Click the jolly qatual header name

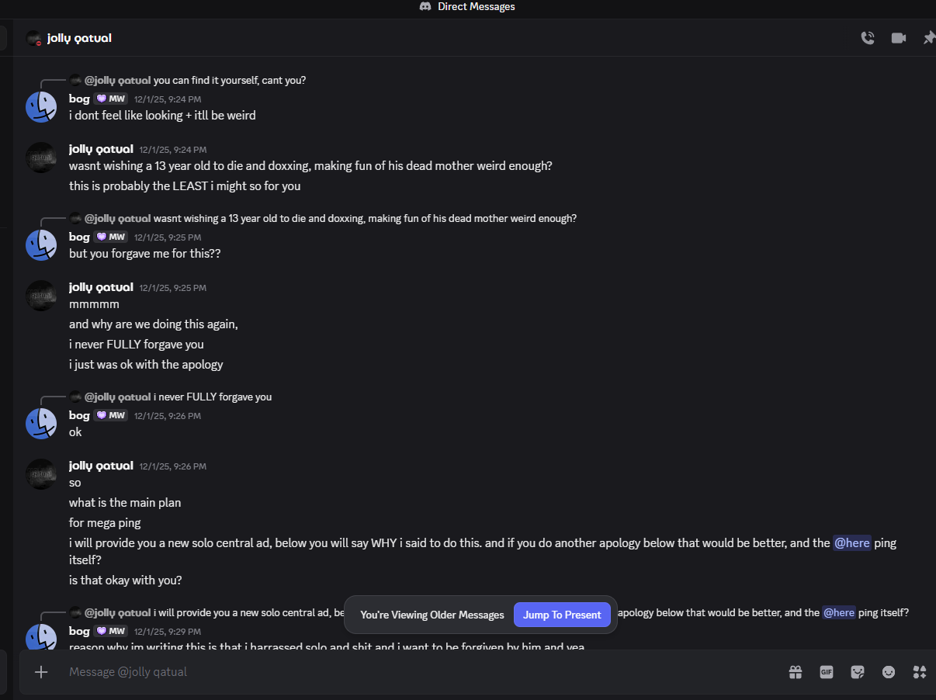click(x=79, y=38)
